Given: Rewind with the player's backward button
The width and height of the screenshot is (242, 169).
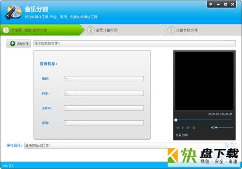Looking at the screenshot, I should 178,128.
